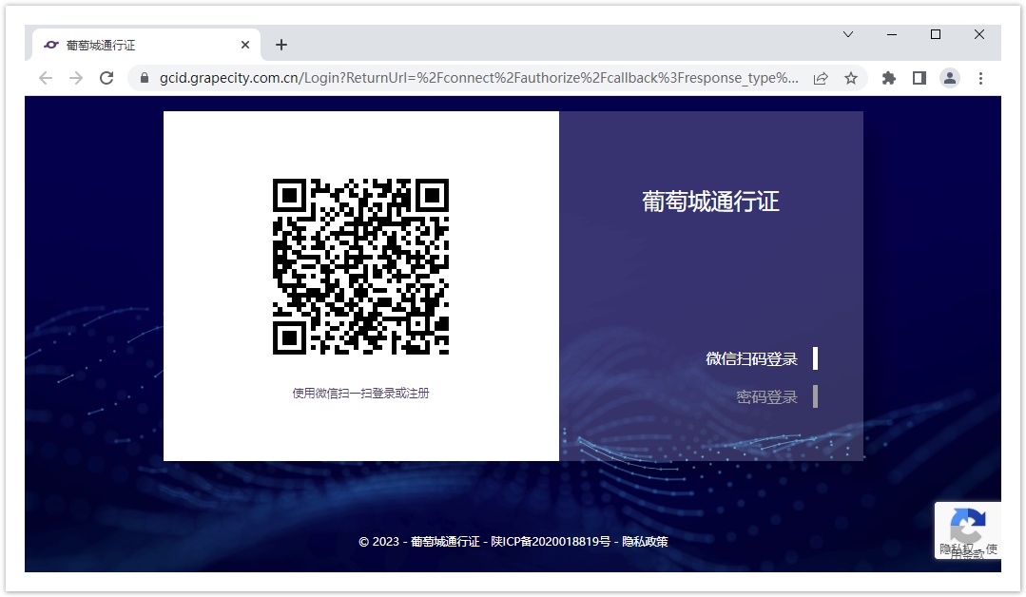This screenshot has height=597, width=1026.
Task: Maximize the browser window
Action: coord(936,34)
